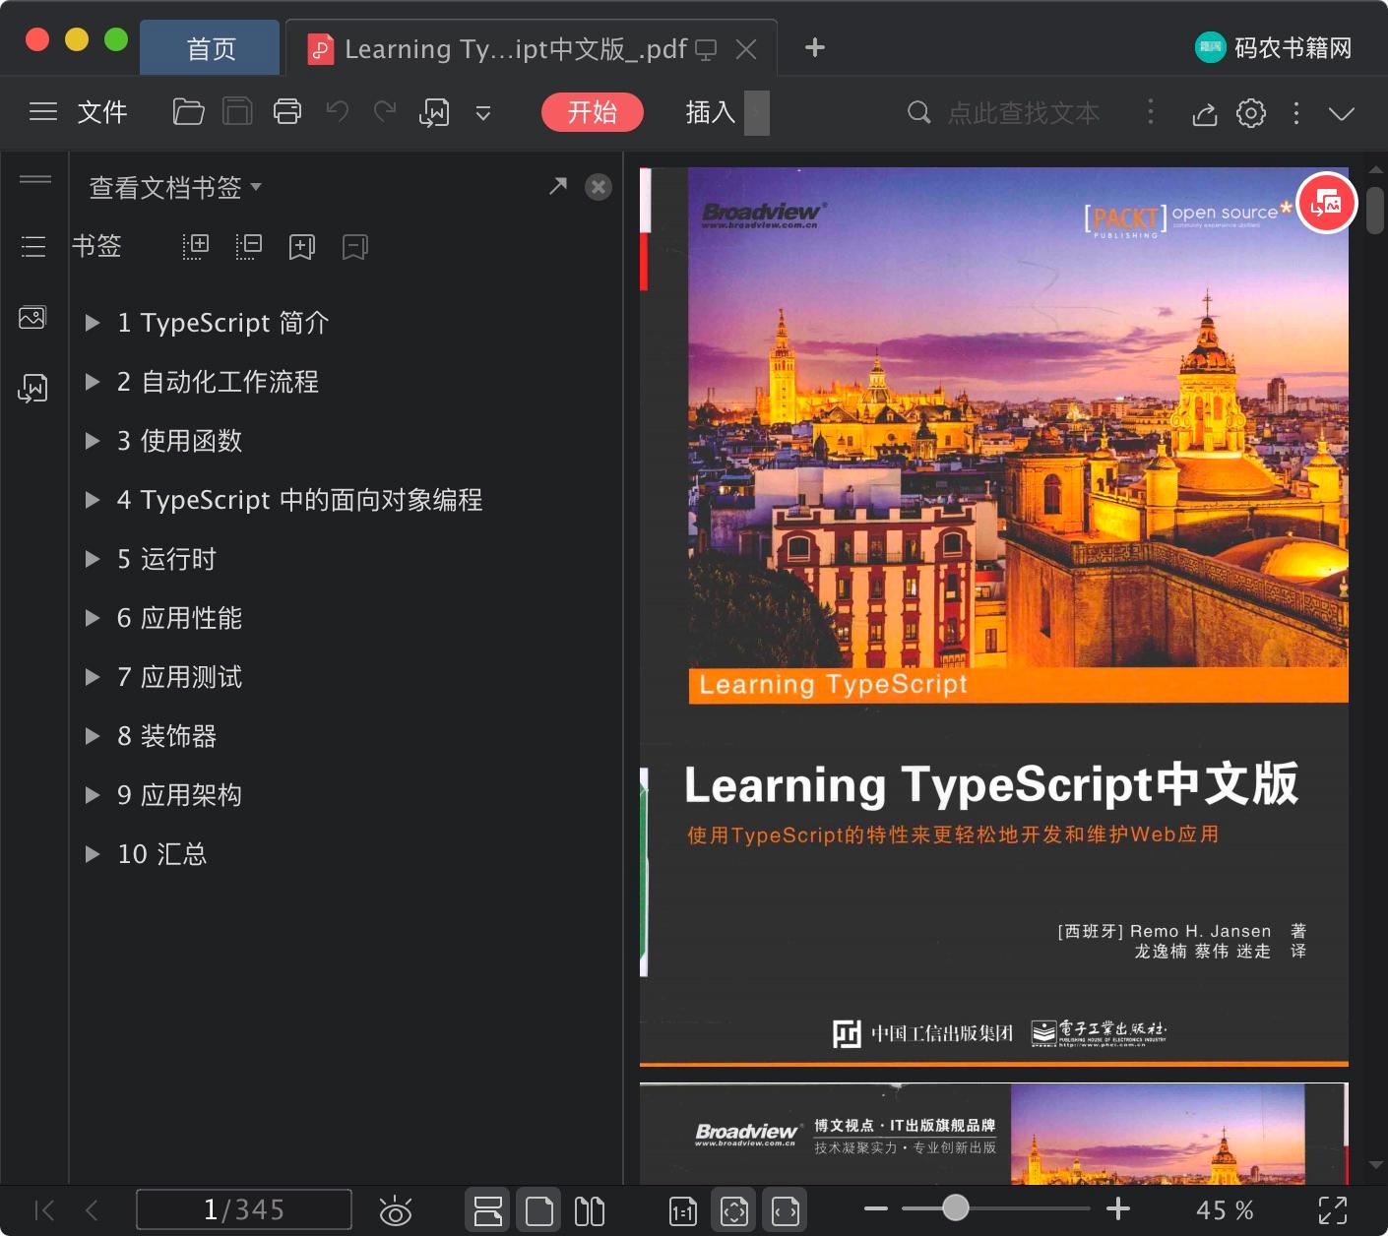Expand chapter 7 应用测试
The image size is (1388, 1236).
point(93,677)
